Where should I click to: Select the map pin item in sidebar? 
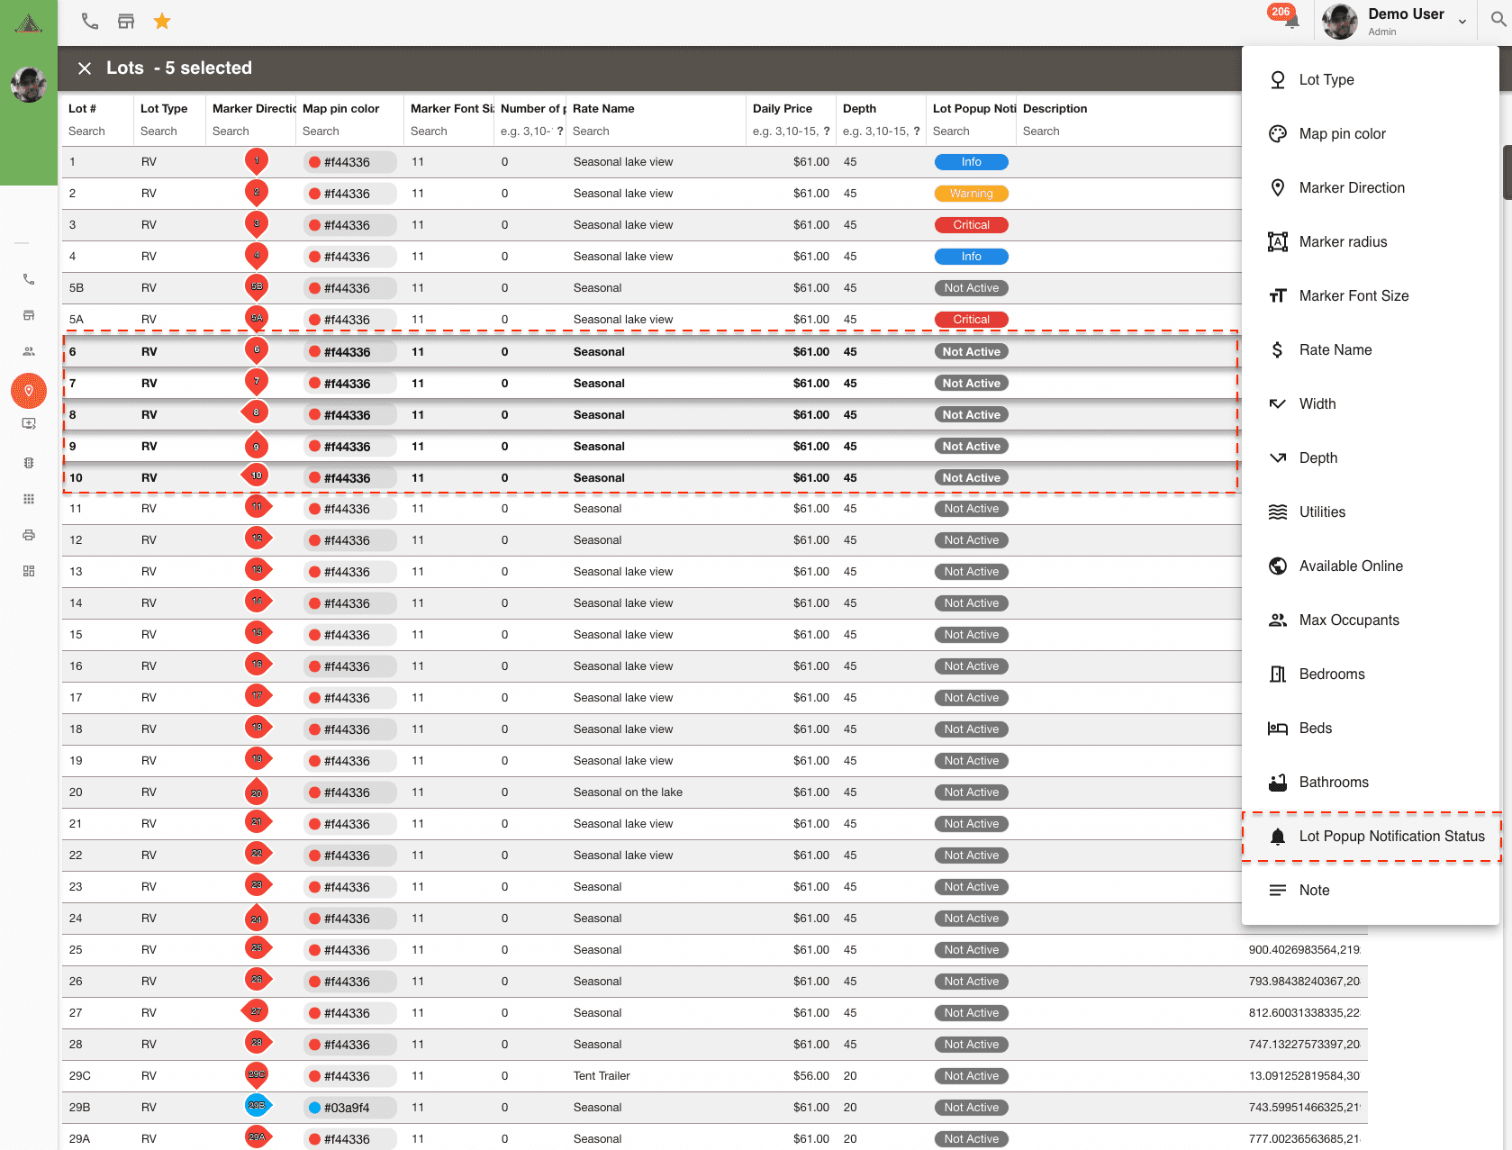pyautogui.click(x=29, y=391)
